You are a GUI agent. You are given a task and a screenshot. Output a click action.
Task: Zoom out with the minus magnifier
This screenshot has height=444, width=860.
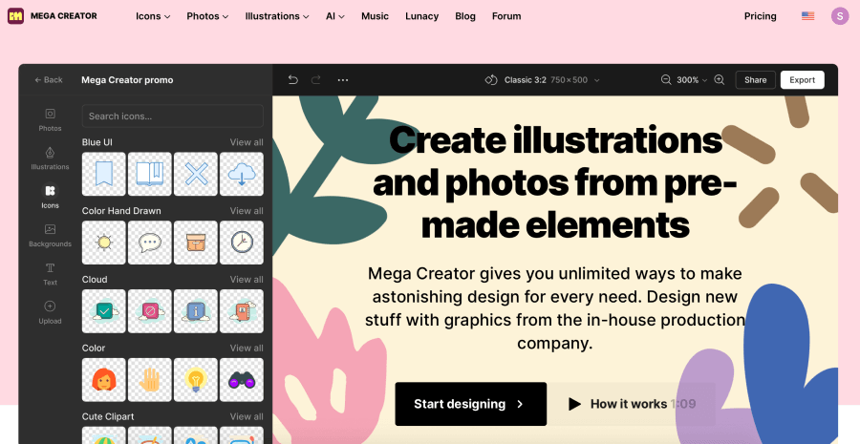666,80
